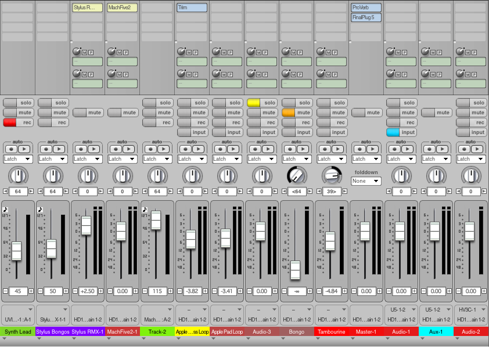The width and height of the screenshot is (489, 347).
Task: Unsolo the Audio-3 channel
Action: (262, 103)
